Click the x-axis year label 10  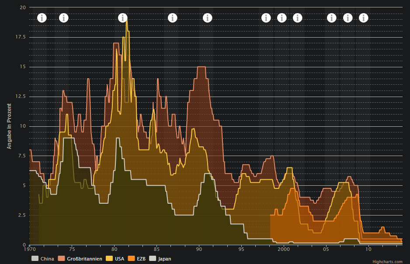pyautogui.click(x=368, y=249)
